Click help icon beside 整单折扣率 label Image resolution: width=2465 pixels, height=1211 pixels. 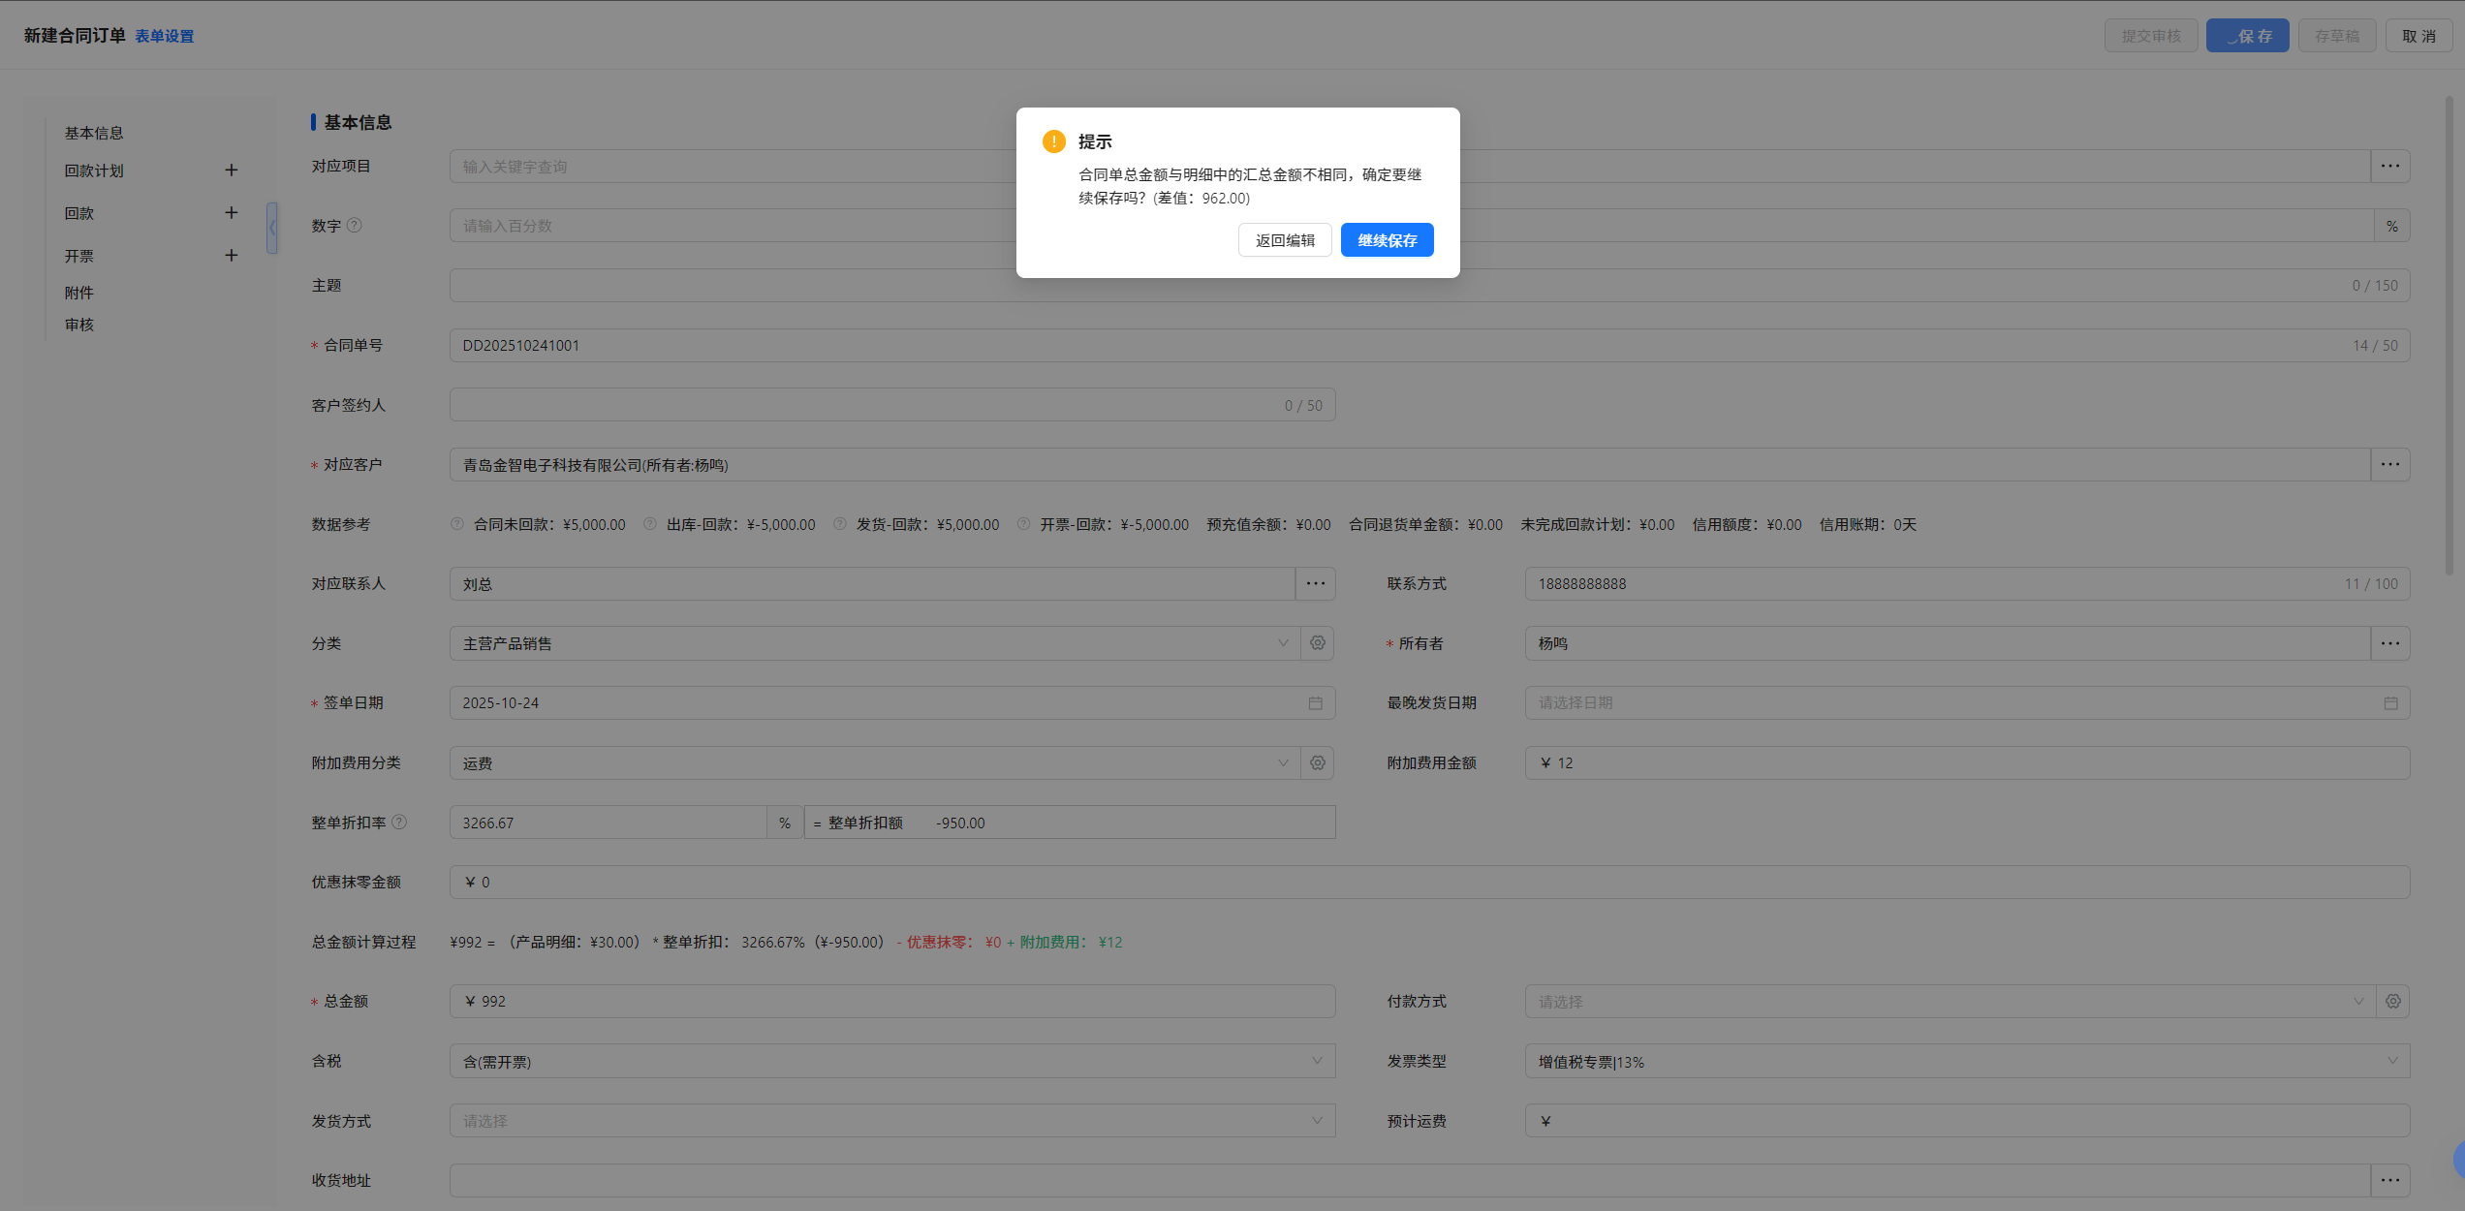pyautogui.click(x=399, y=823)
